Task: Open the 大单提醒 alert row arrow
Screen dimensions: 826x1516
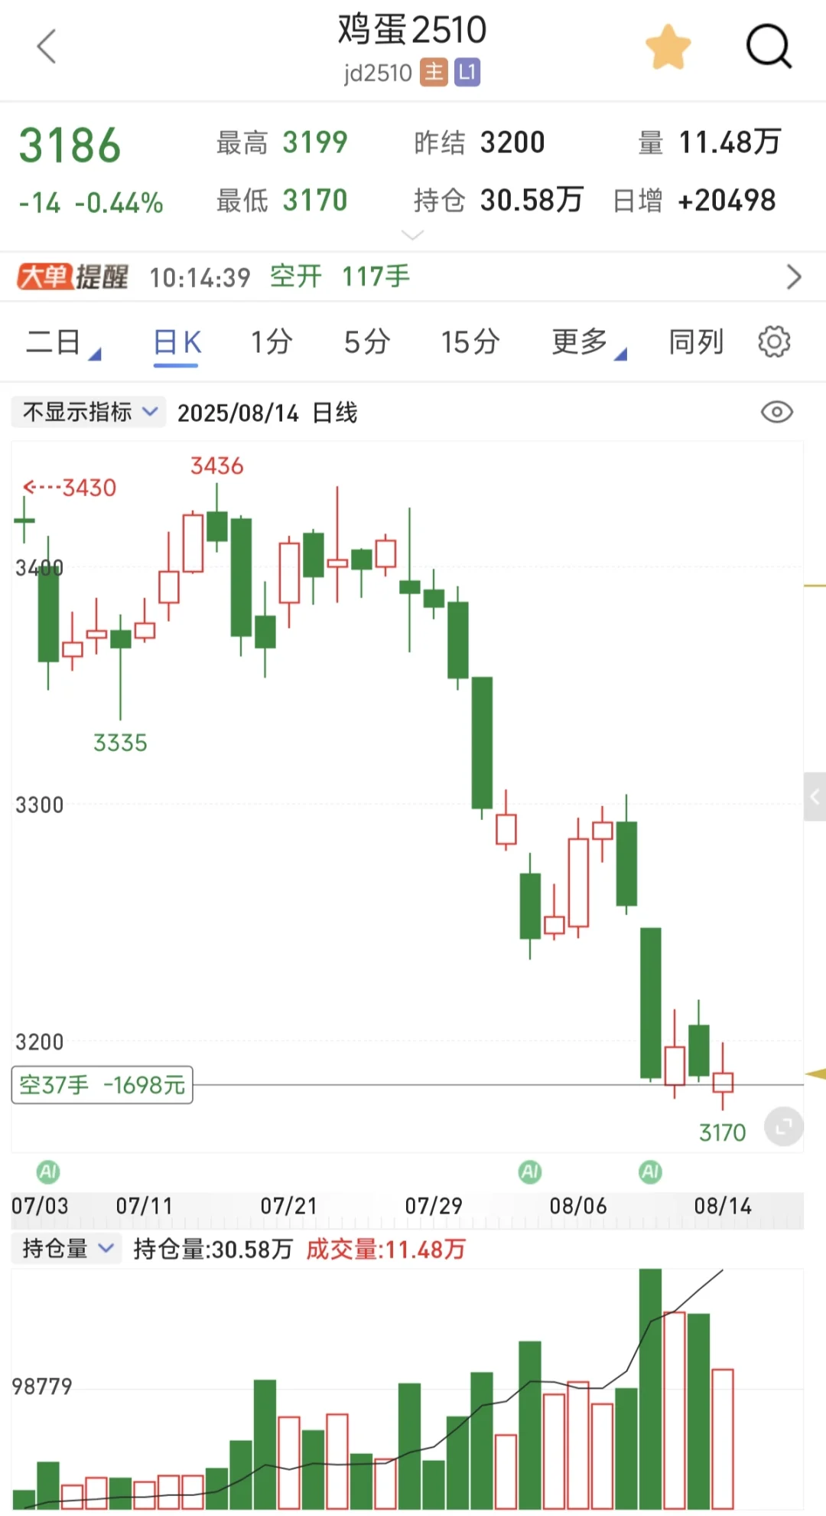Action: (x=794, y=276)
